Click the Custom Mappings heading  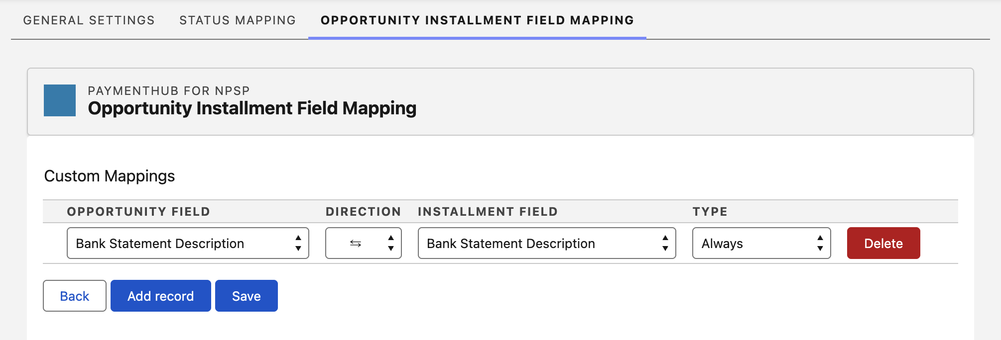[x=110, y=176]
